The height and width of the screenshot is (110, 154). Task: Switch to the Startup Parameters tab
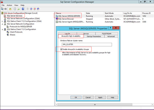94,36
